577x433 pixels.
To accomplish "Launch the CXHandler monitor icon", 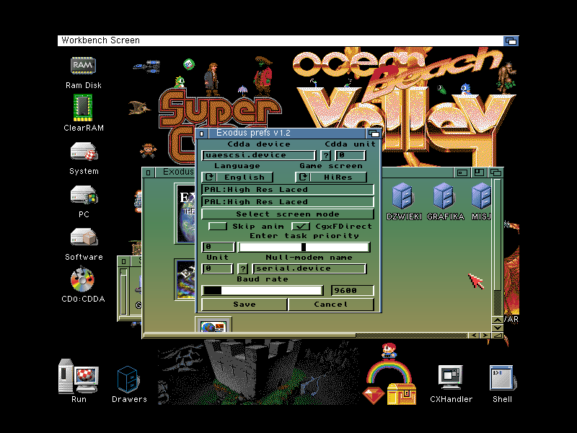I will [450, 377].
